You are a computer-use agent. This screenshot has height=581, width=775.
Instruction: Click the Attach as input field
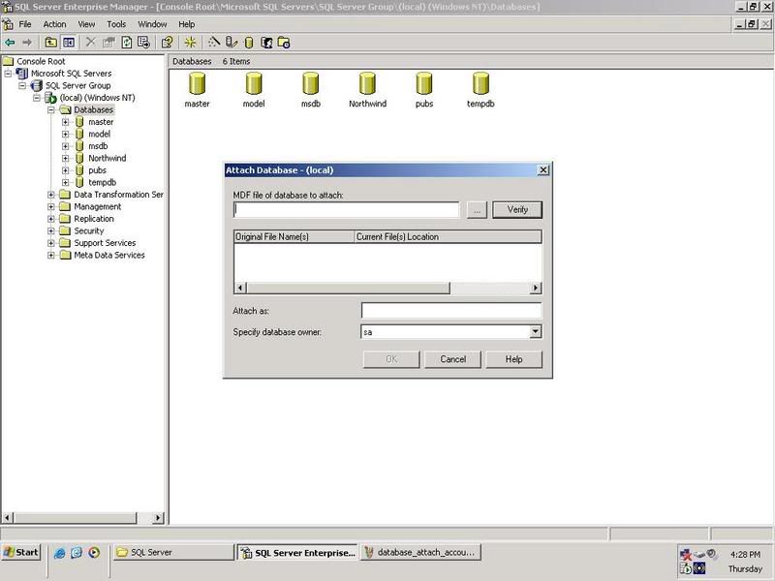[x=451, y=311]
